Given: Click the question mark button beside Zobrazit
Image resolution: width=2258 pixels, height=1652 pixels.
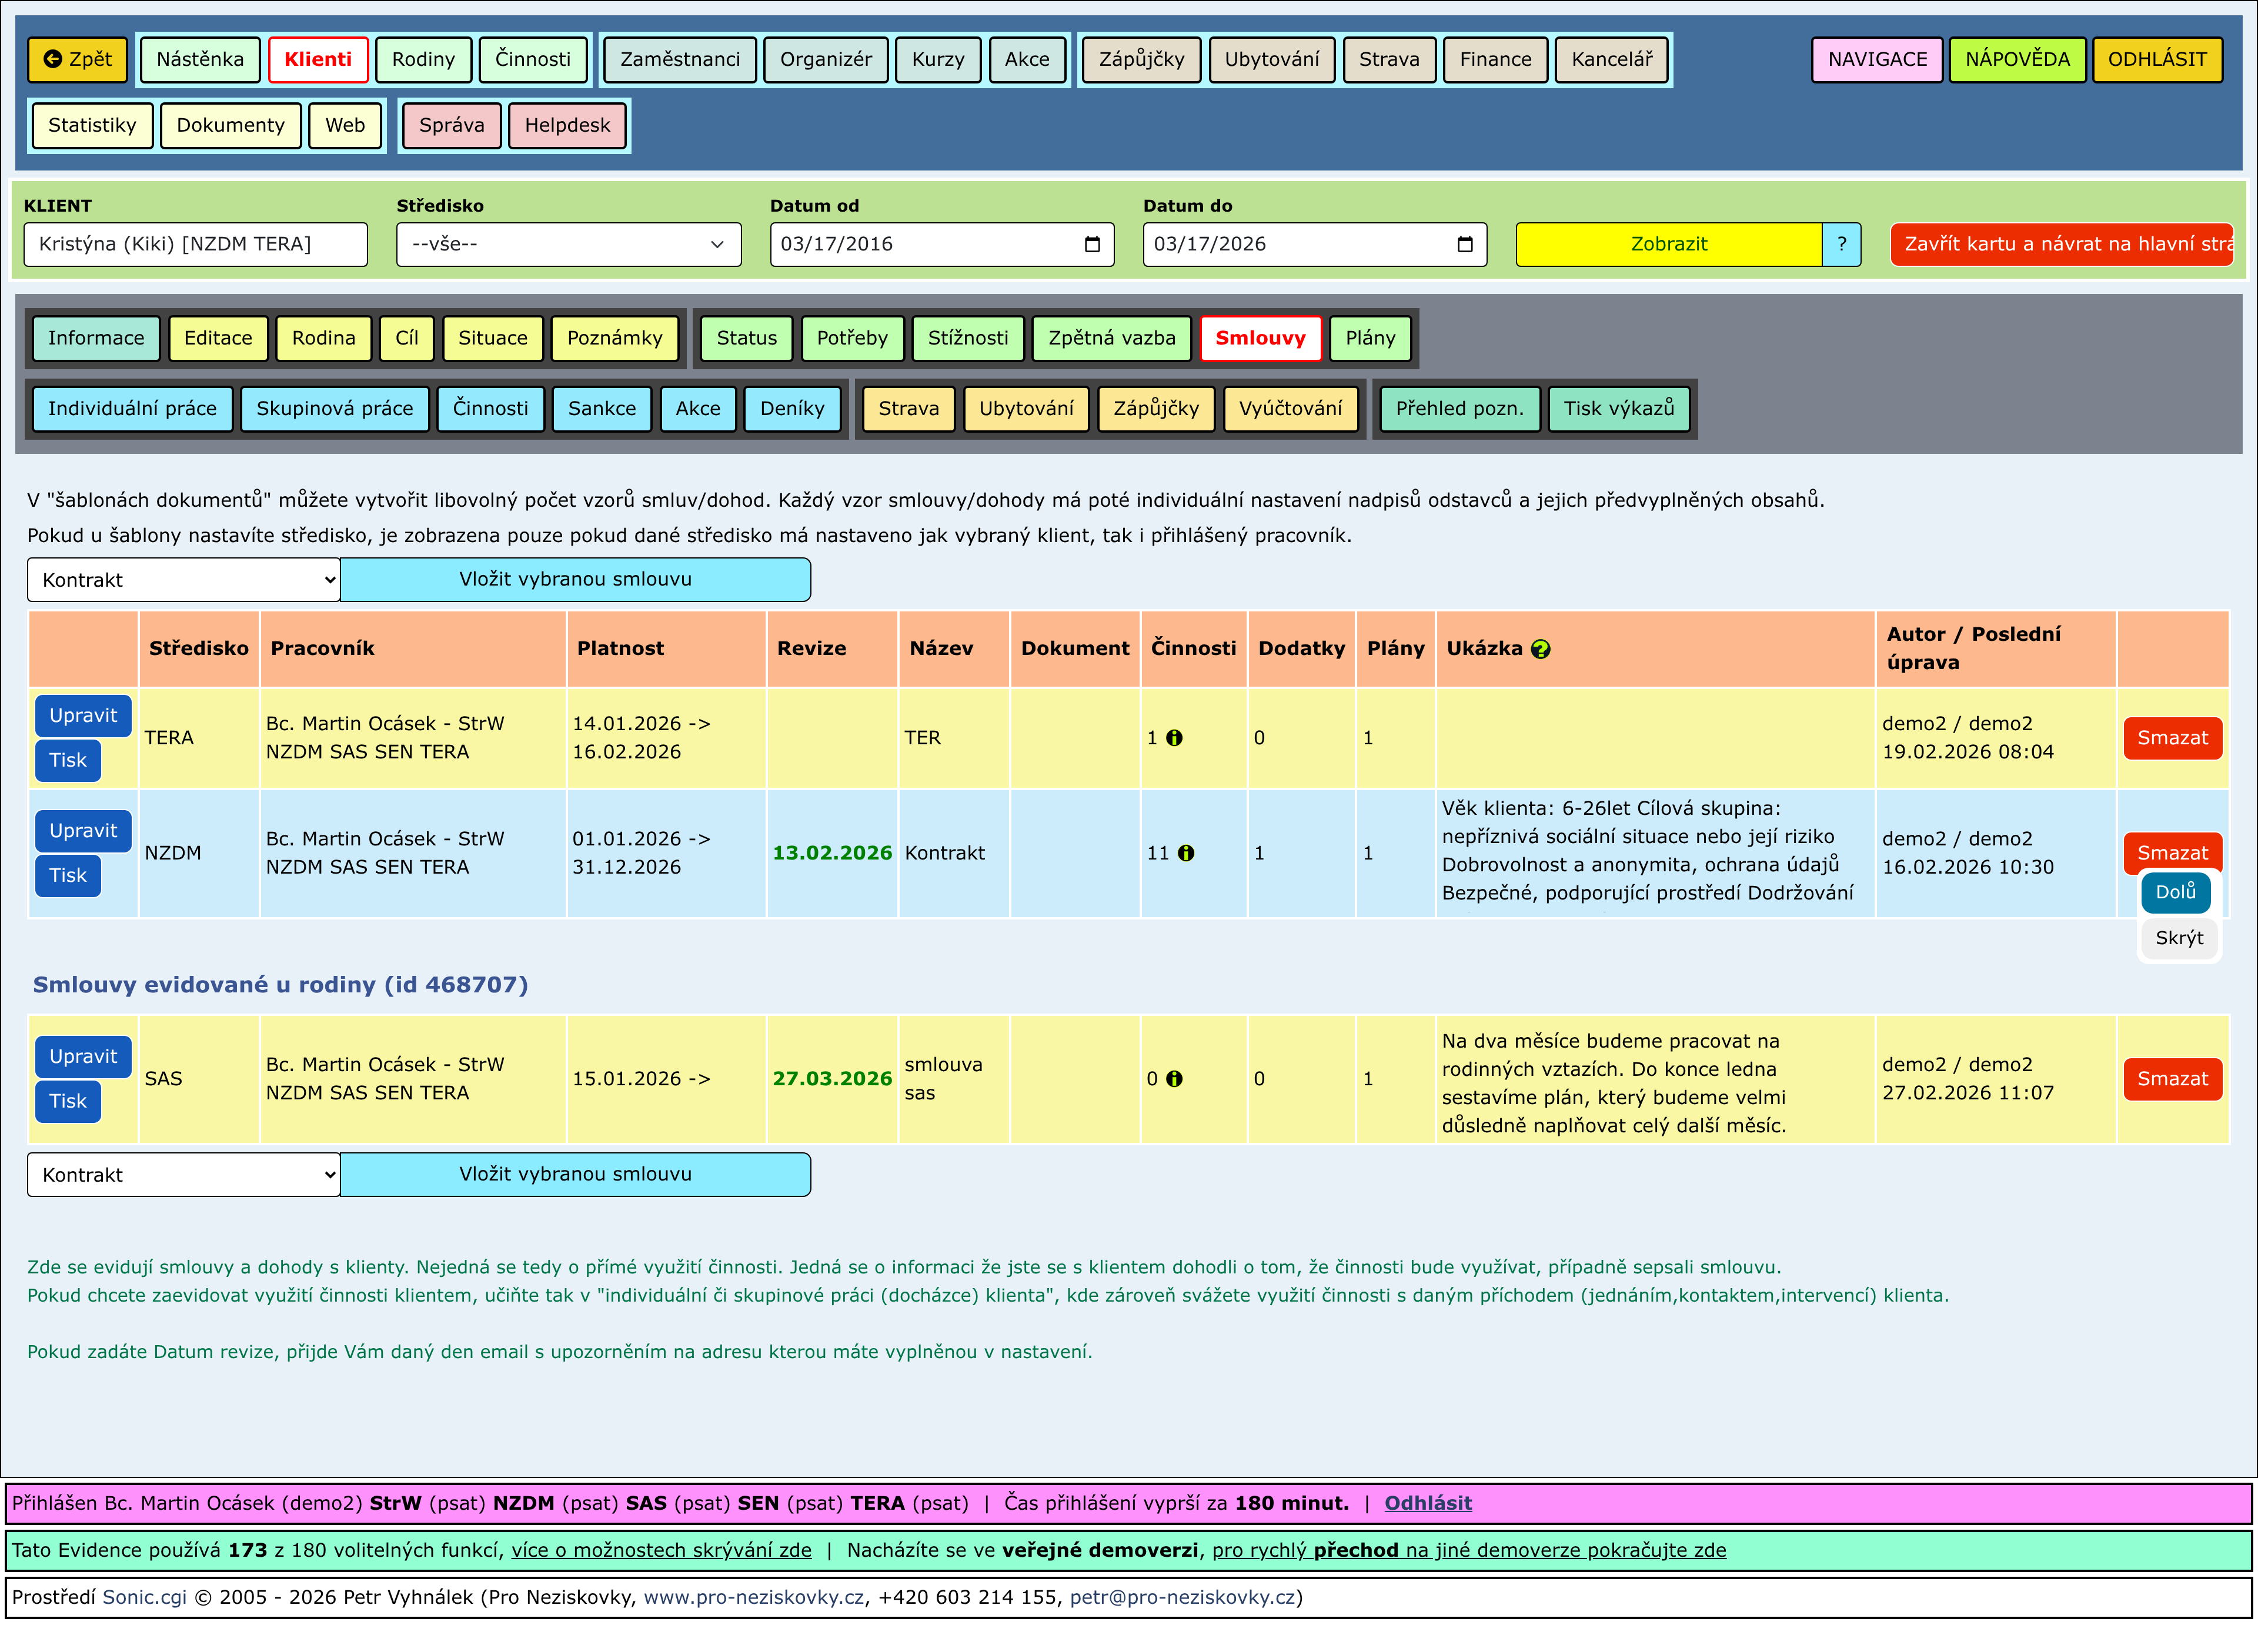Looking at the screenshot, I should tap(1840, 244).
